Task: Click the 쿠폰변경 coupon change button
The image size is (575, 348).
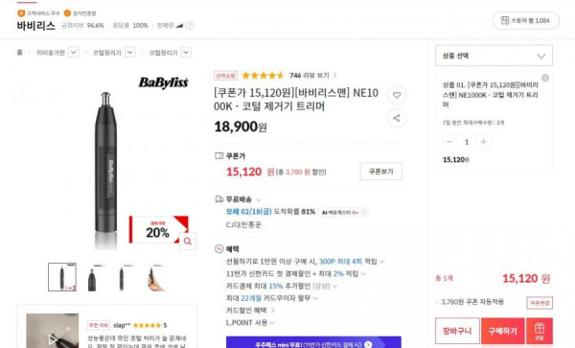Action: pos(540,303)
